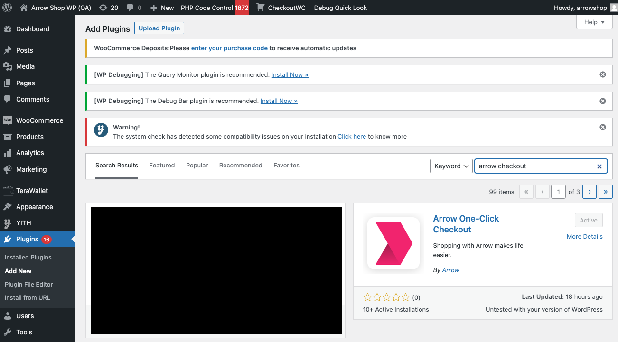
Task: Open the 20 pending updates icon
Action: [109, 8]
